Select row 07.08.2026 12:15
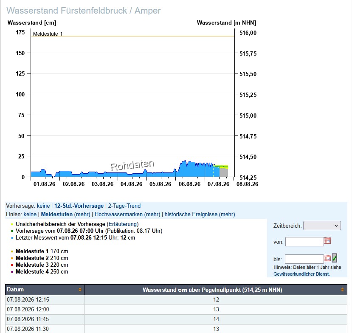Screen dimensions: 352x333 [x=176, y=300]
